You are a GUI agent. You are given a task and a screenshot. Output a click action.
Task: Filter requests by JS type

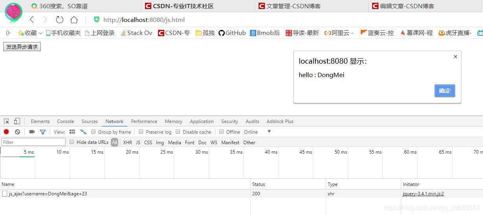click(x=138, y=142)
